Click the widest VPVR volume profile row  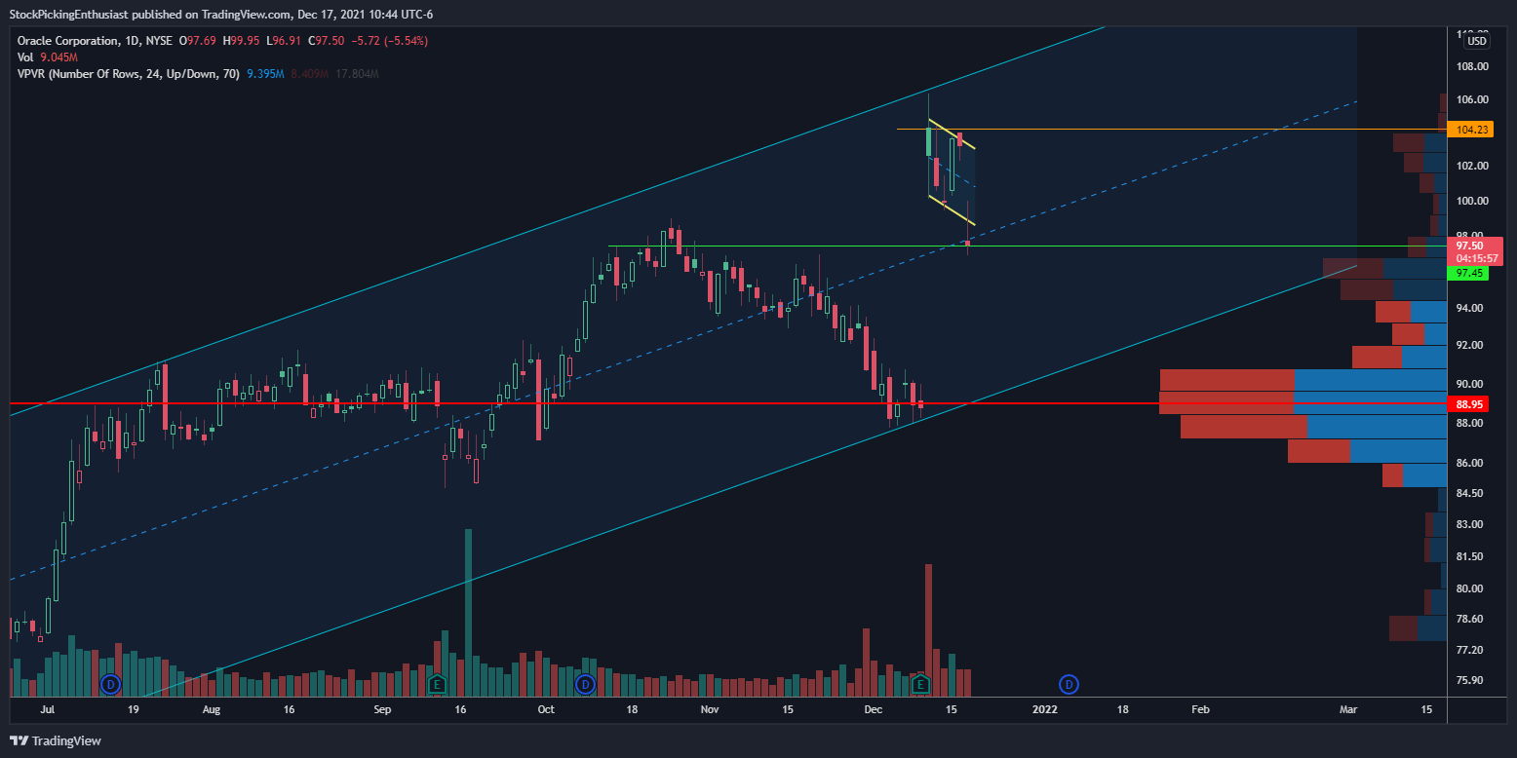[x=1303, y=403]
